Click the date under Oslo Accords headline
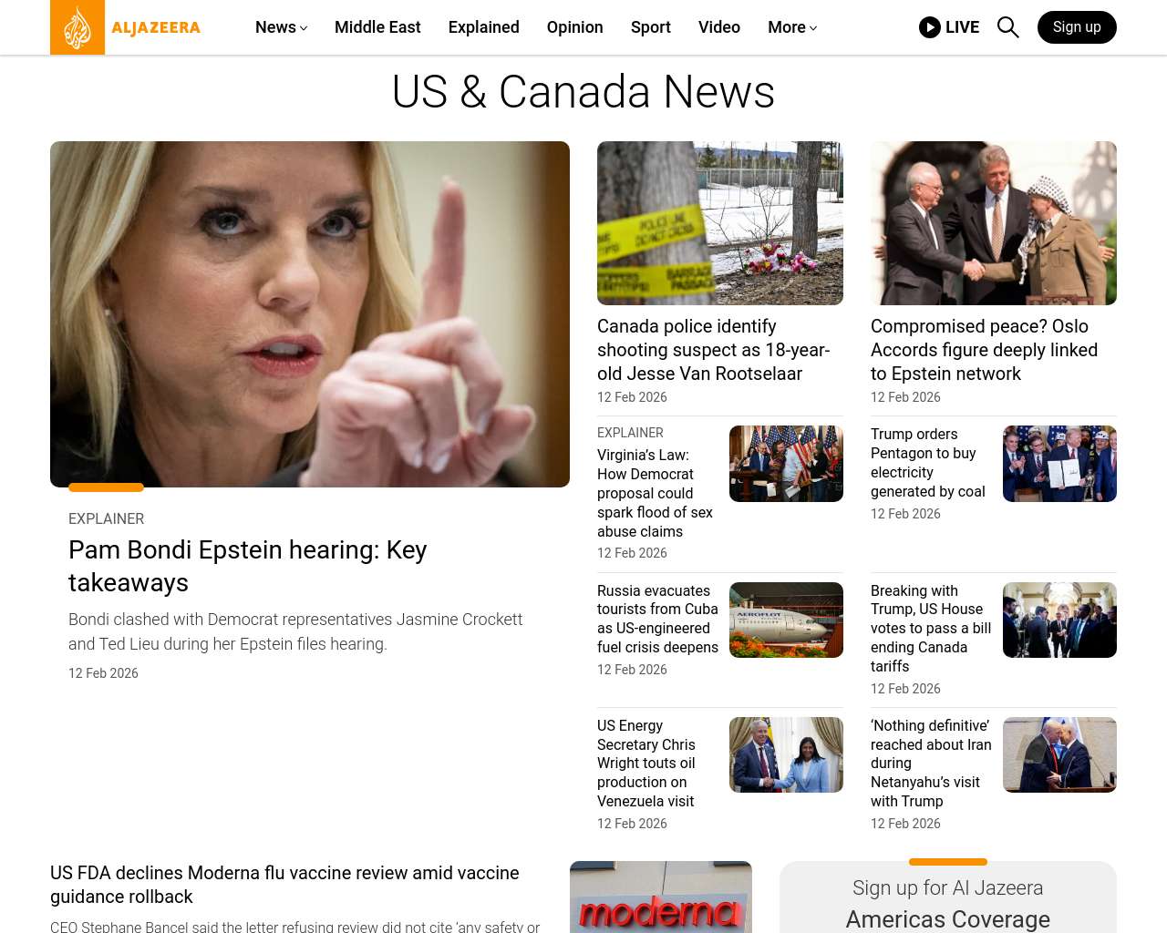1167x933 pixels. pos(905,397)
